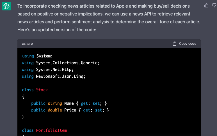The width and height of the screenshot is (217, 136).
Task: Give the response a thumbs down
Action: [x=214, y=5]
